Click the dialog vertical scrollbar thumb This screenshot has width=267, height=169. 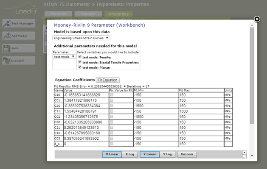point(252,75)
